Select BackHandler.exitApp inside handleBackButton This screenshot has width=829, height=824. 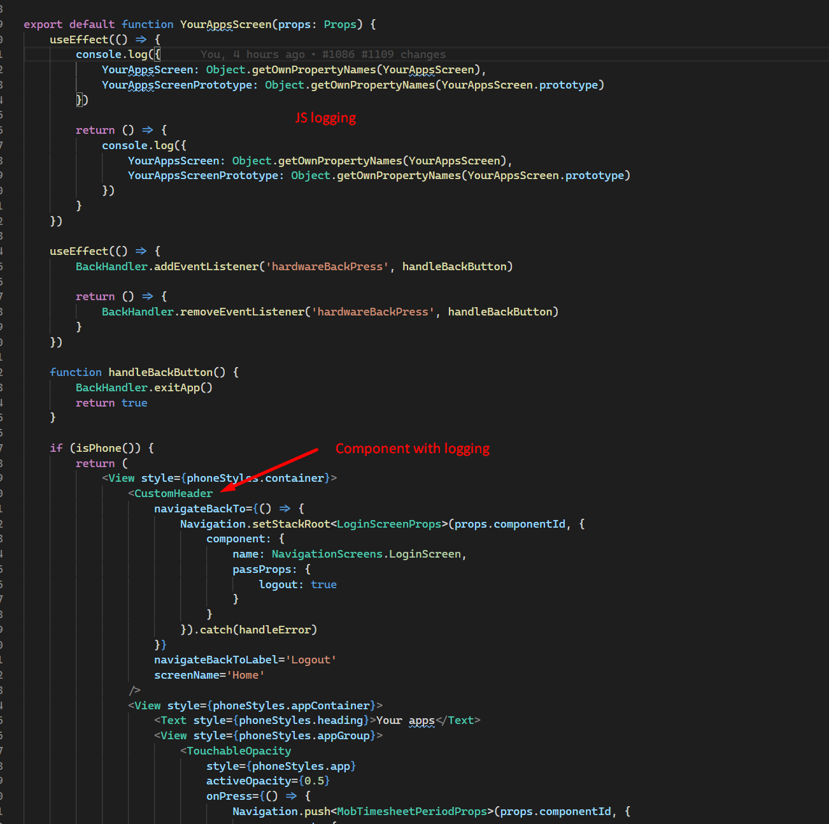coord(144,387)
